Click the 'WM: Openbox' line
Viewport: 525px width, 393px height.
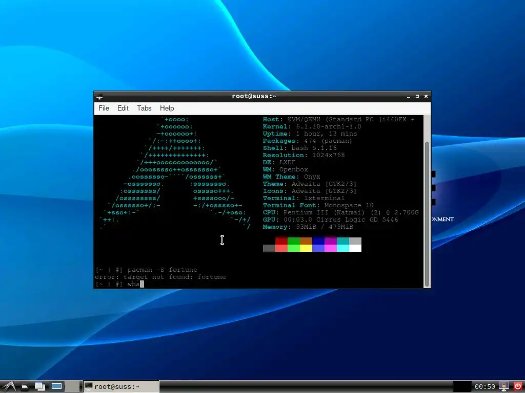click(x=285, y=169)
